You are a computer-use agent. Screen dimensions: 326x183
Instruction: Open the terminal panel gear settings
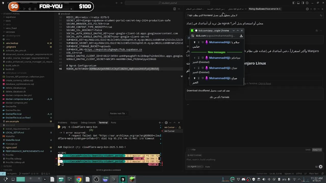(166, 123)
